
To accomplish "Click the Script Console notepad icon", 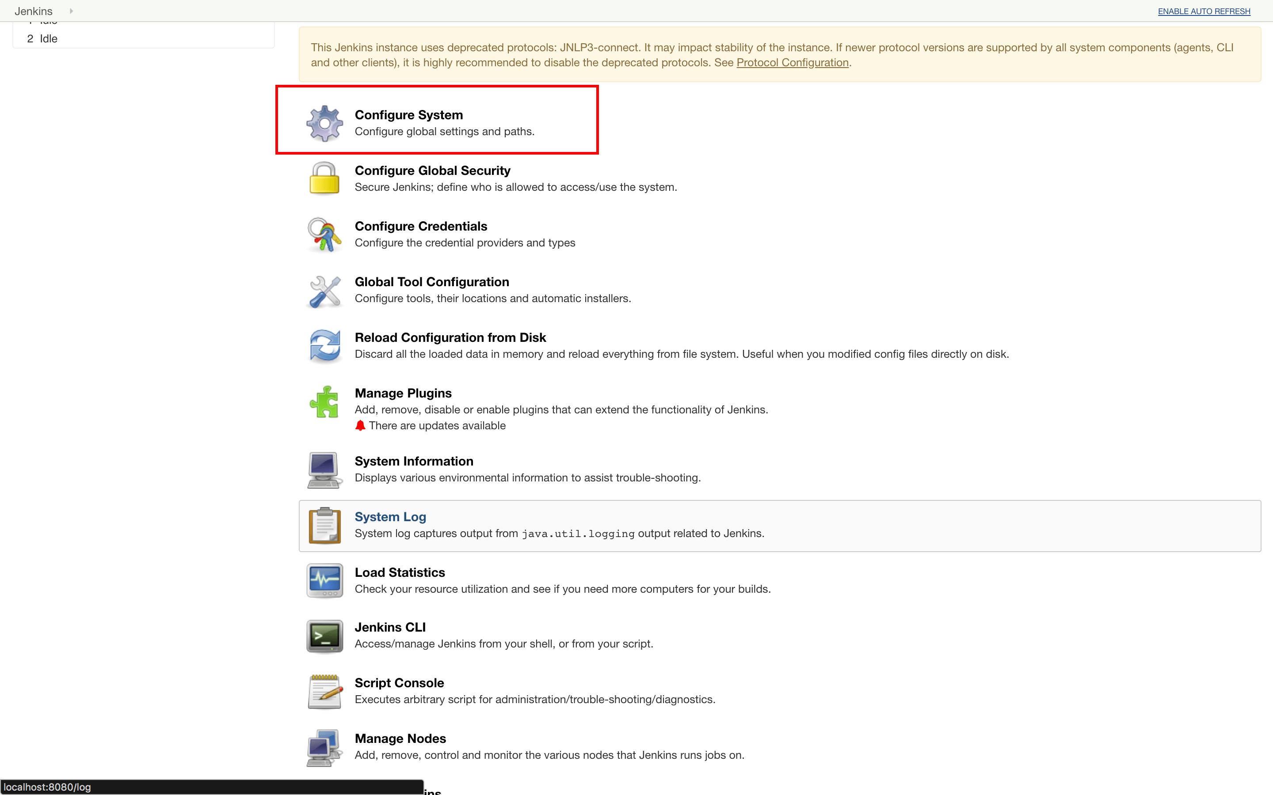I will (x=324, y=691).
